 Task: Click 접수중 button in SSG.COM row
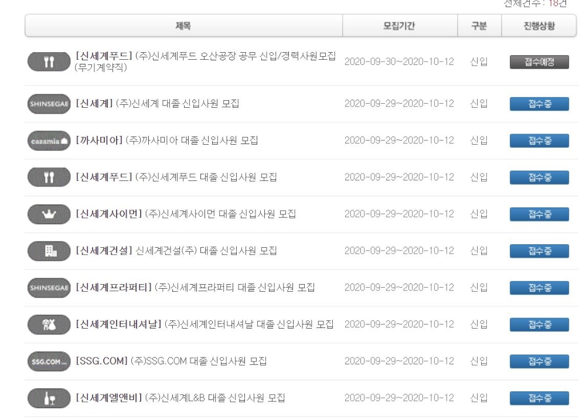click(x=539, y=361)
